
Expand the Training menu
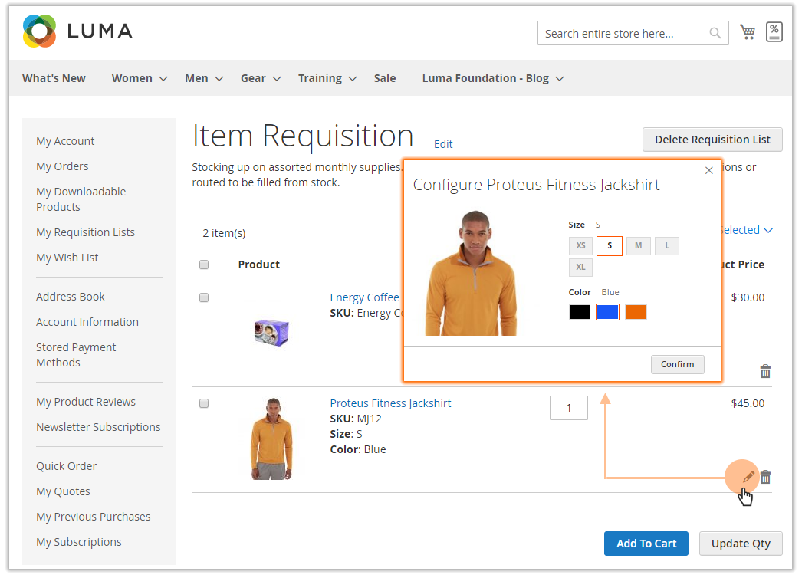(327, 78)
